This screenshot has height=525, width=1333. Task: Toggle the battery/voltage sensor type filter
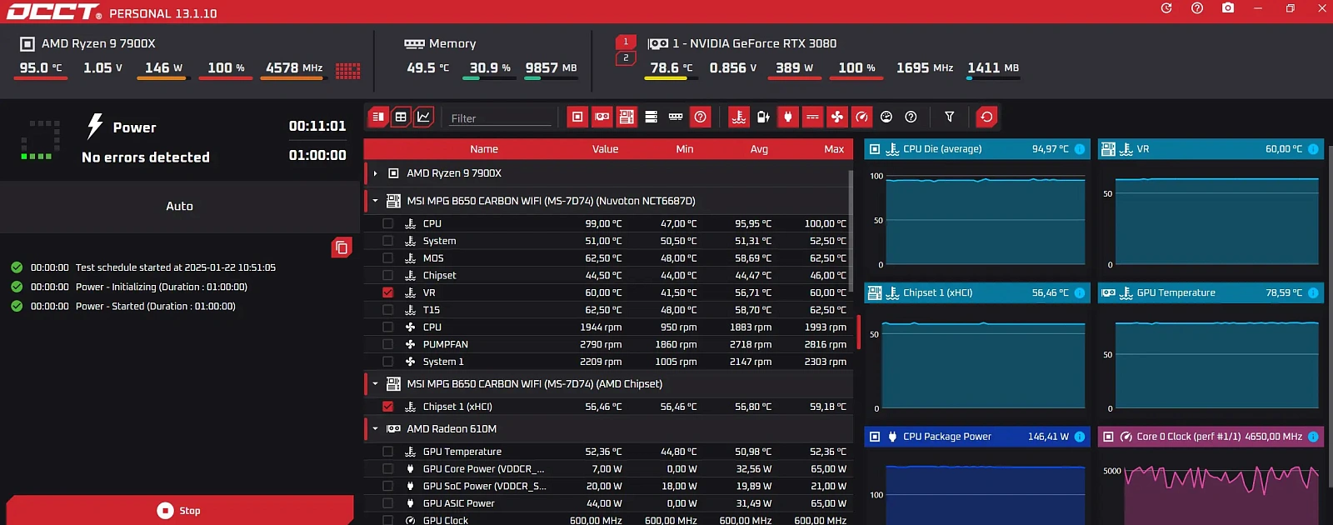tap(763, 117)
